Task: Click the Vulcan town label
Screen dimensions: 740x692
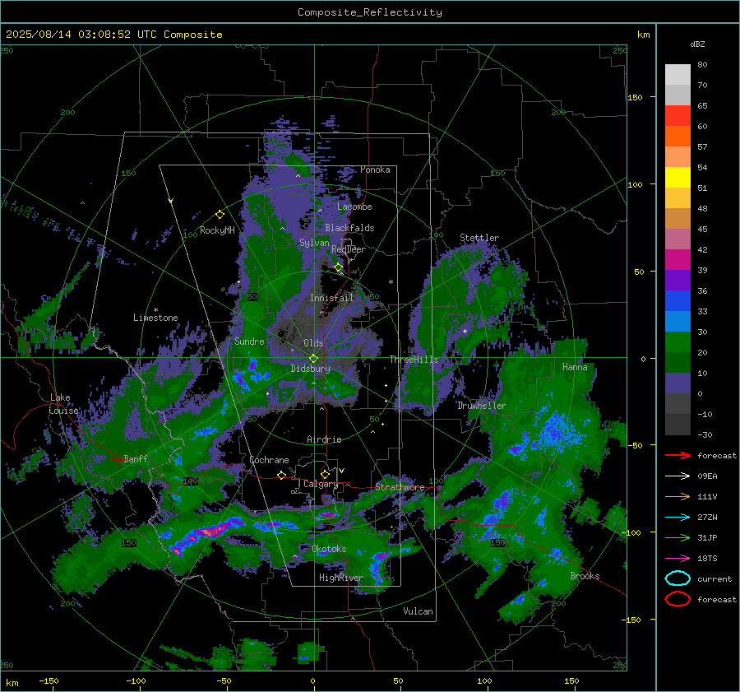Action: coord(418,611)
